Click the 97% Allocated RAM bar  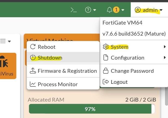(90, 109)
